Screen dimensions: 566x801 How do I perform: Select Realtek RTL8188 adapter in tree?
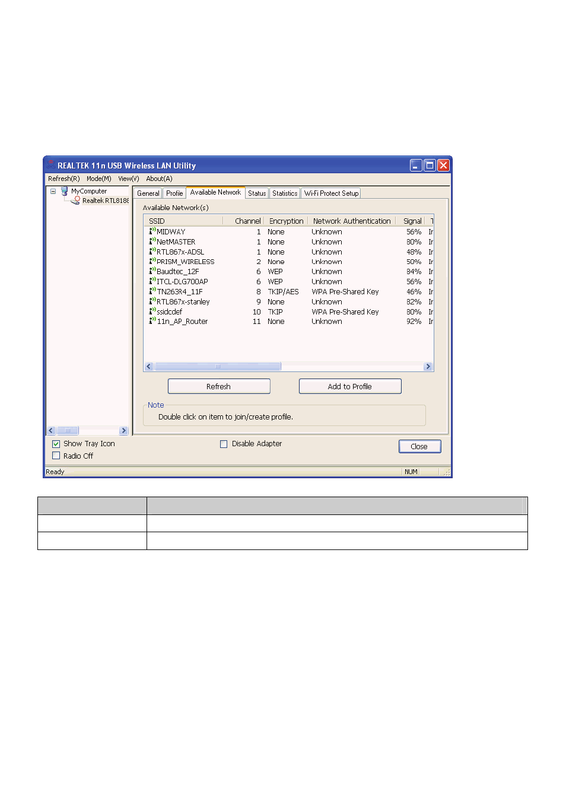106,201
